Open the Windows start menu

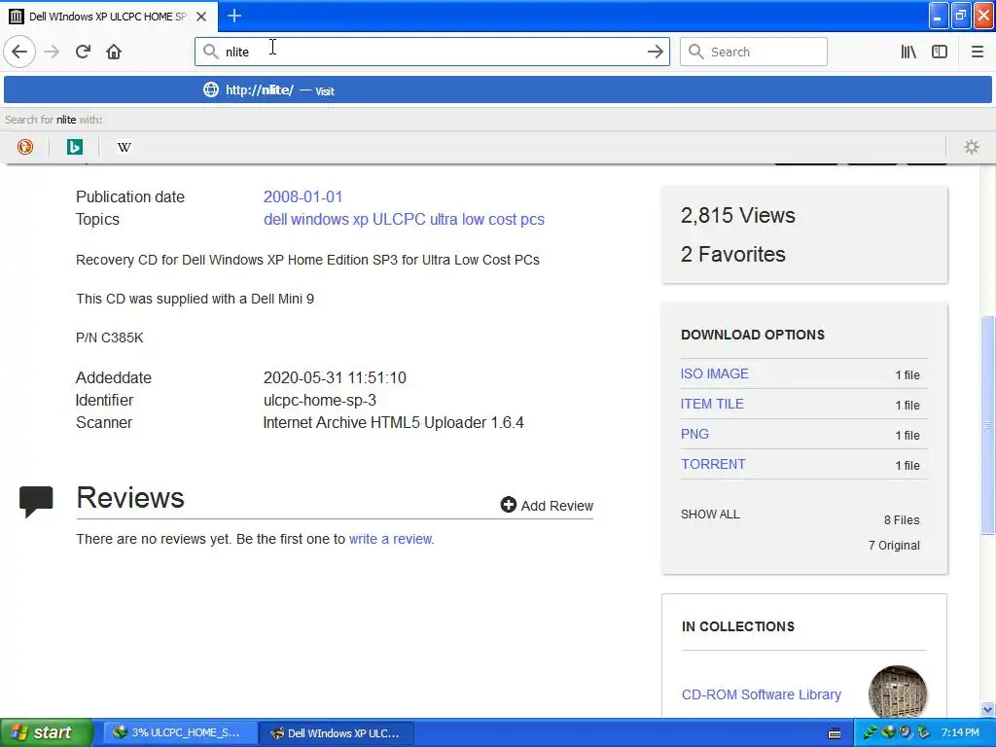[x=46, y=732]
